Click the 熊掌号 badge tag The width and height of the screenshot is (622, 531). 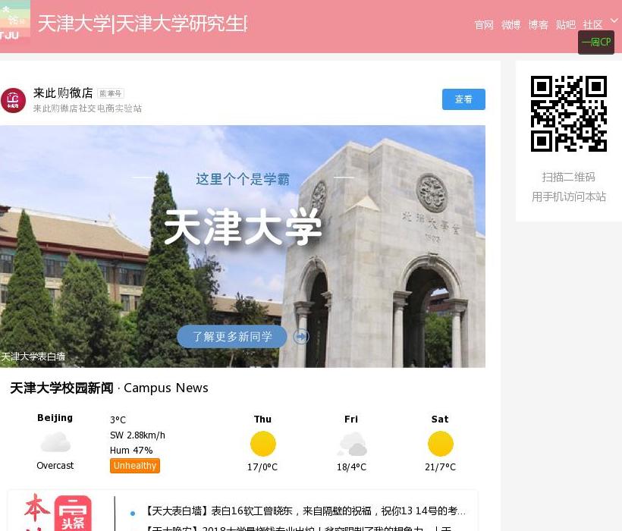click(111, 93)
